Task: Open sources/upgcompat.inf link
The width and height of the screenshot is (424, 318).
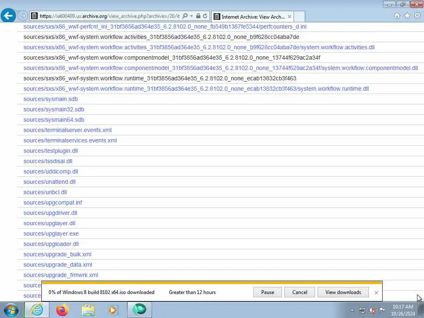Action: (53, 202)
